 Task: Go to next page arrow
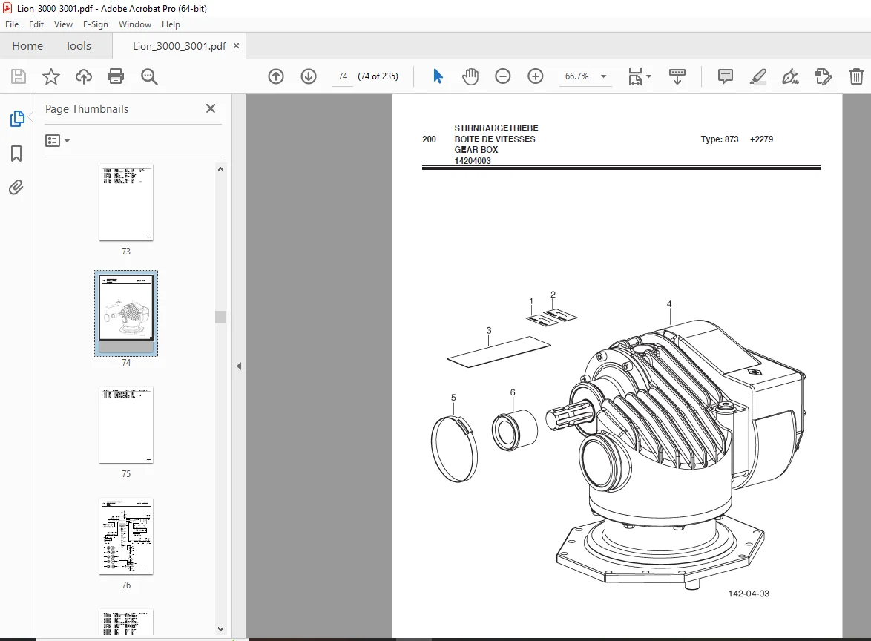[x=309, y=76]
